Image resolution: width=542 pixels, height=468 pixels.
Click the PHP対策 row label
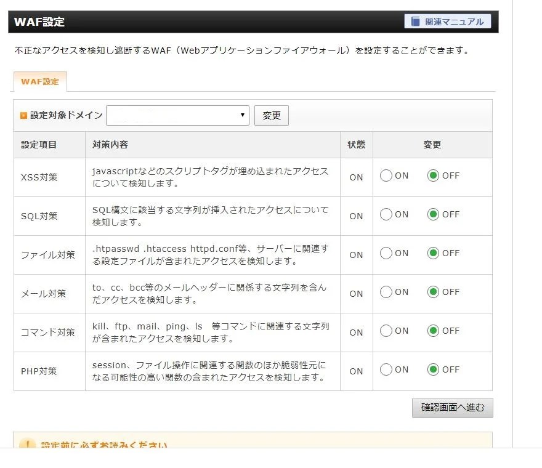pos(39,371)
